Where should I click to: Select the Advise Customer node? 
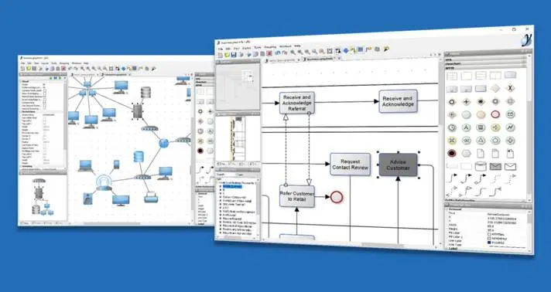tap(398, 165)
